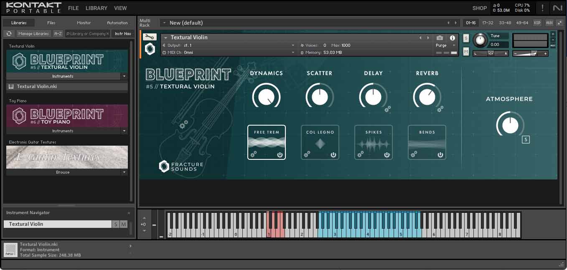Click the instrument hexagon logo icon
567x270 pixels.
coord(150,49)
